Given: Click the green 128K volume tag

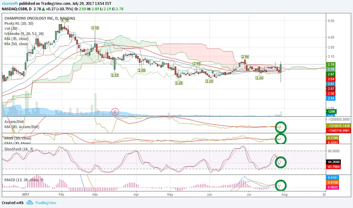Looking at the screenshot, I should pos(331,112).
